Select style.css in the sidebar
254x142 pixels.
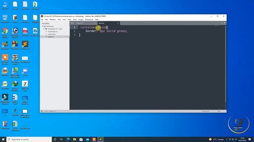(x=51, y=37)
